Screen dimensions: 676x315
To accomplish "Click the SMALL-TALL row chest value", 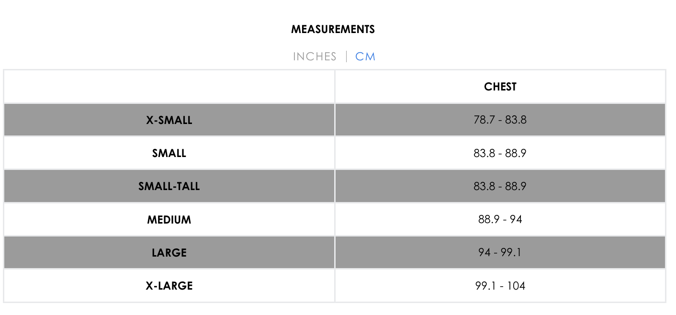I will pyautogui.click(x=500, y=186).
